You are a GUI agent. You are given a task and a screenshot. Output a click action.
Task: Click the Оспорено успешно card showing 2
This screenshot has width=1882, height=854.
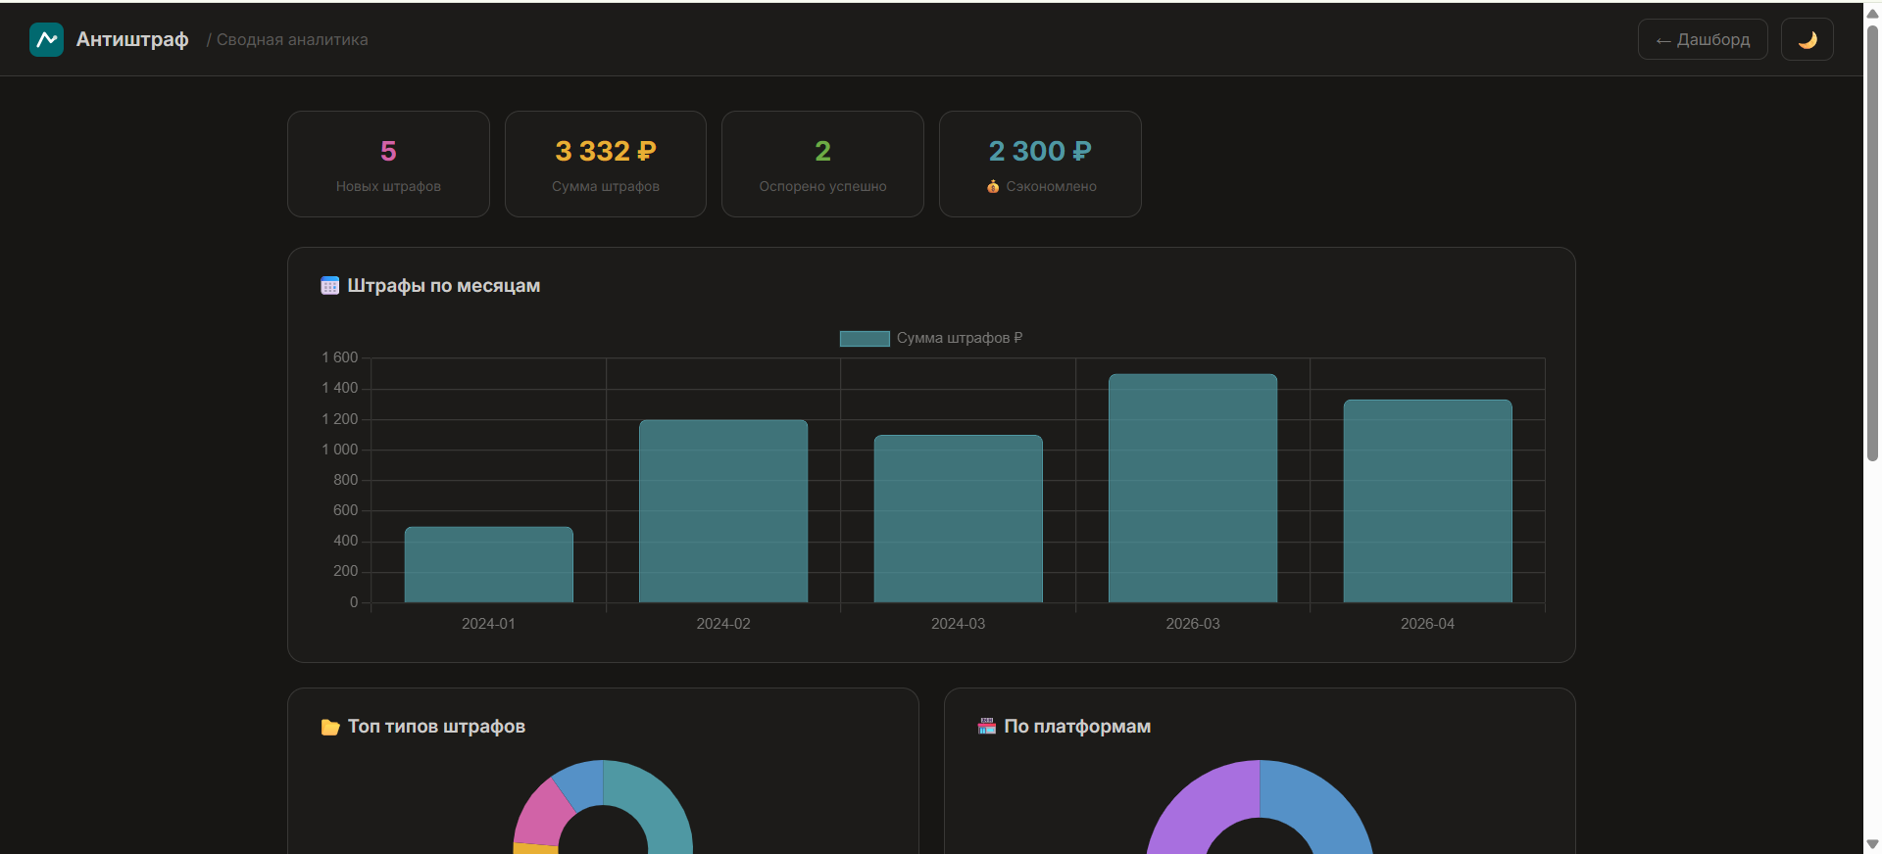click(822, 164)
